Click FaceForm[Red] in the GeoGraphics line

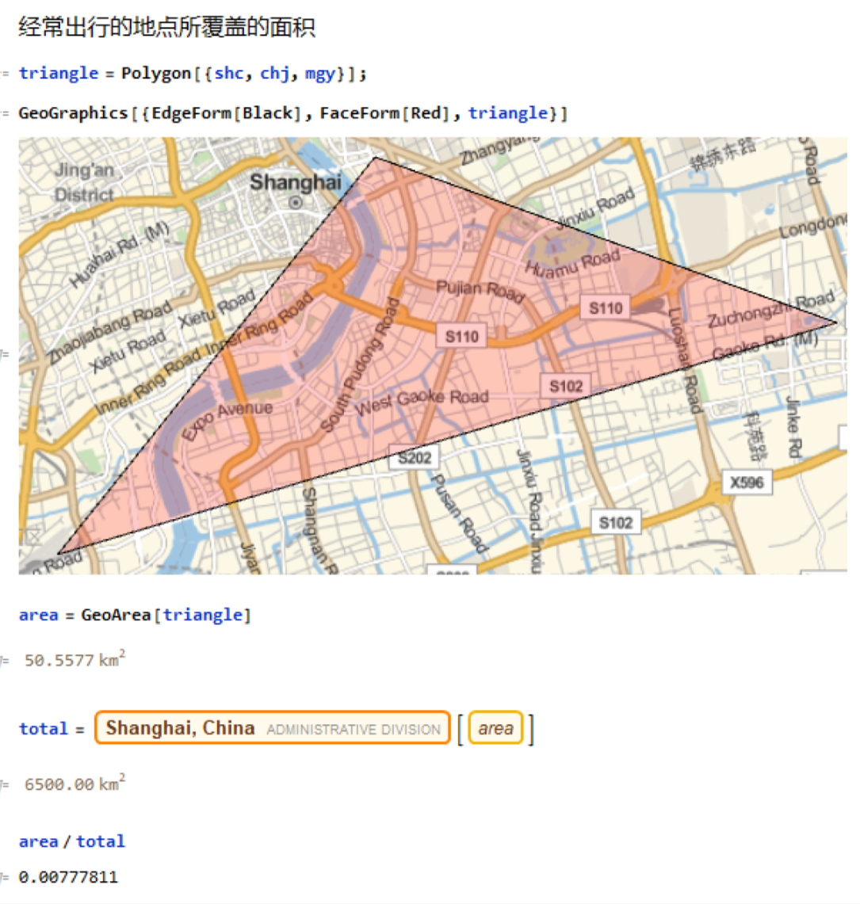384,113
